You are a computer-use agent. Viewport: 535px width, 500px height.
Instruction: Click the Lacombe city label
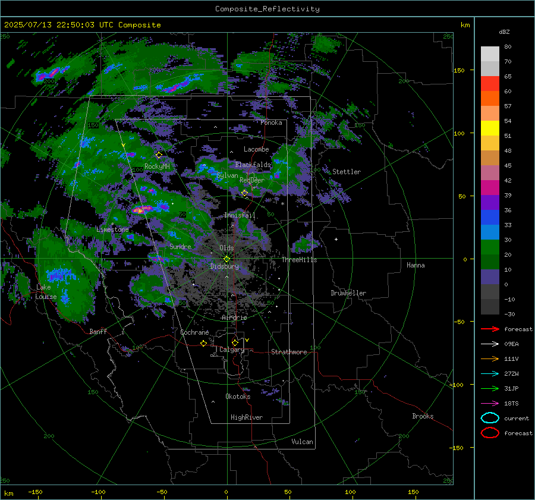click(256, 149)
